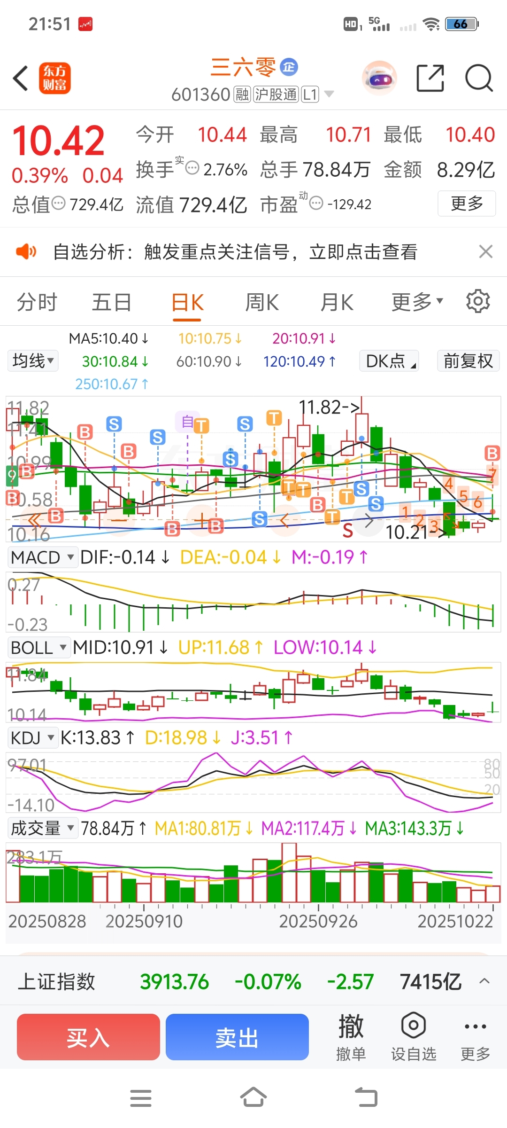Tap DIF:-0.14 MACD value

125,557
